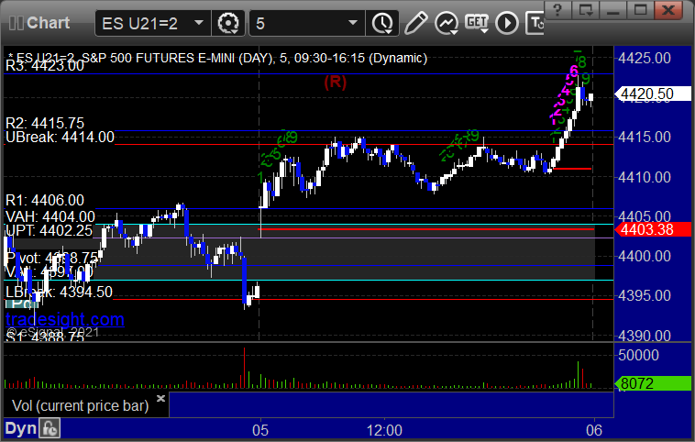The width and height of the screenshot is (695, 442).
Task: Click the VAH: 4404.00 label
Action: pyautogui.click(x=50, y=216)
